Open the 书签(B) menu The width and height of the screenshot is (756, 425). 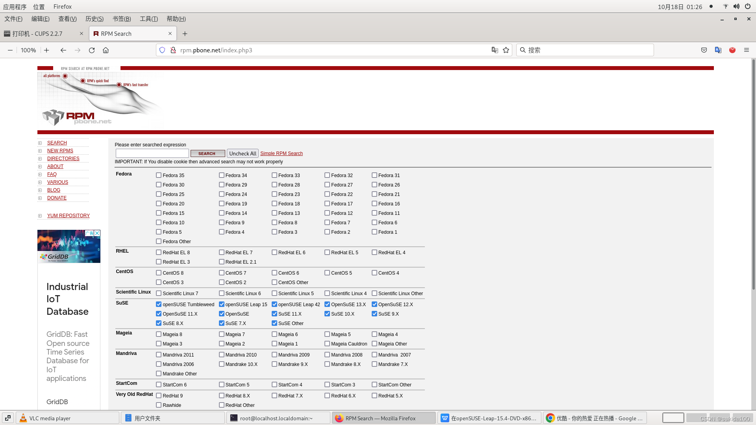tap(121, 18)
